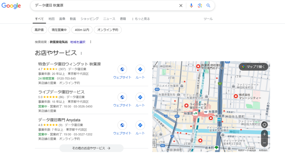Open the 400m 以内 distance filter
Image resolution: width=285 pixels, height=158 pixels.
(x=82, y=30)
